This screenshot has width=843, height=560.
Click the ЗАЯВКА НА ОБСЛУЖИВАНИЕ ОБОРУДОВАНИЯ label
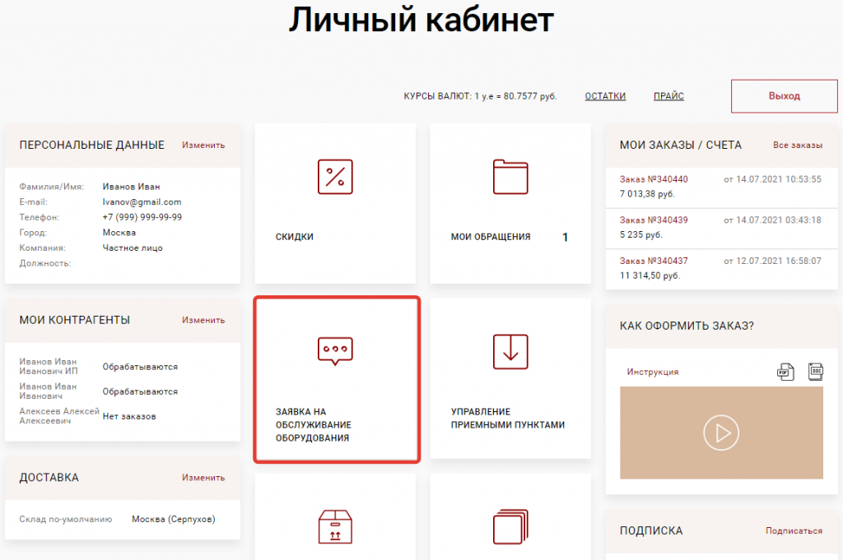(314, 424)
